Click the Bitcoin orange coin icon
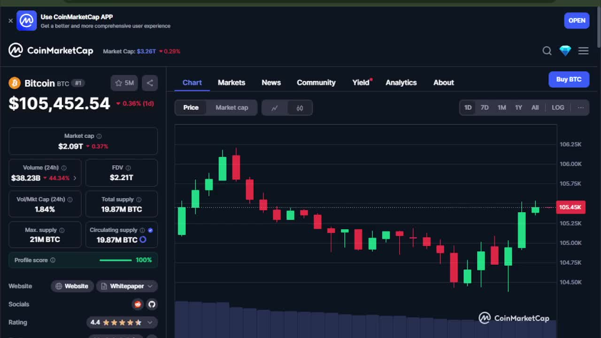 [15, 83]
